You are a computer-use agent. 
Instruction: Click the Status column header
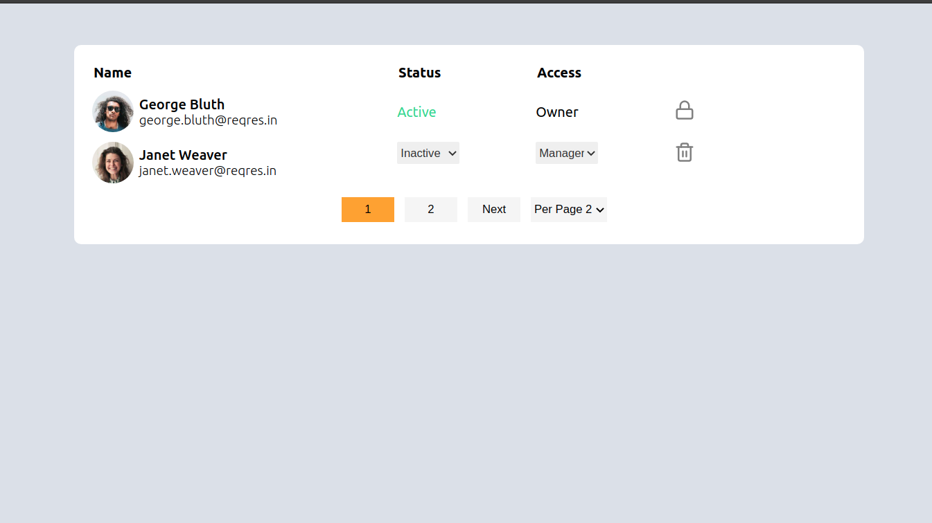point(419,73)
